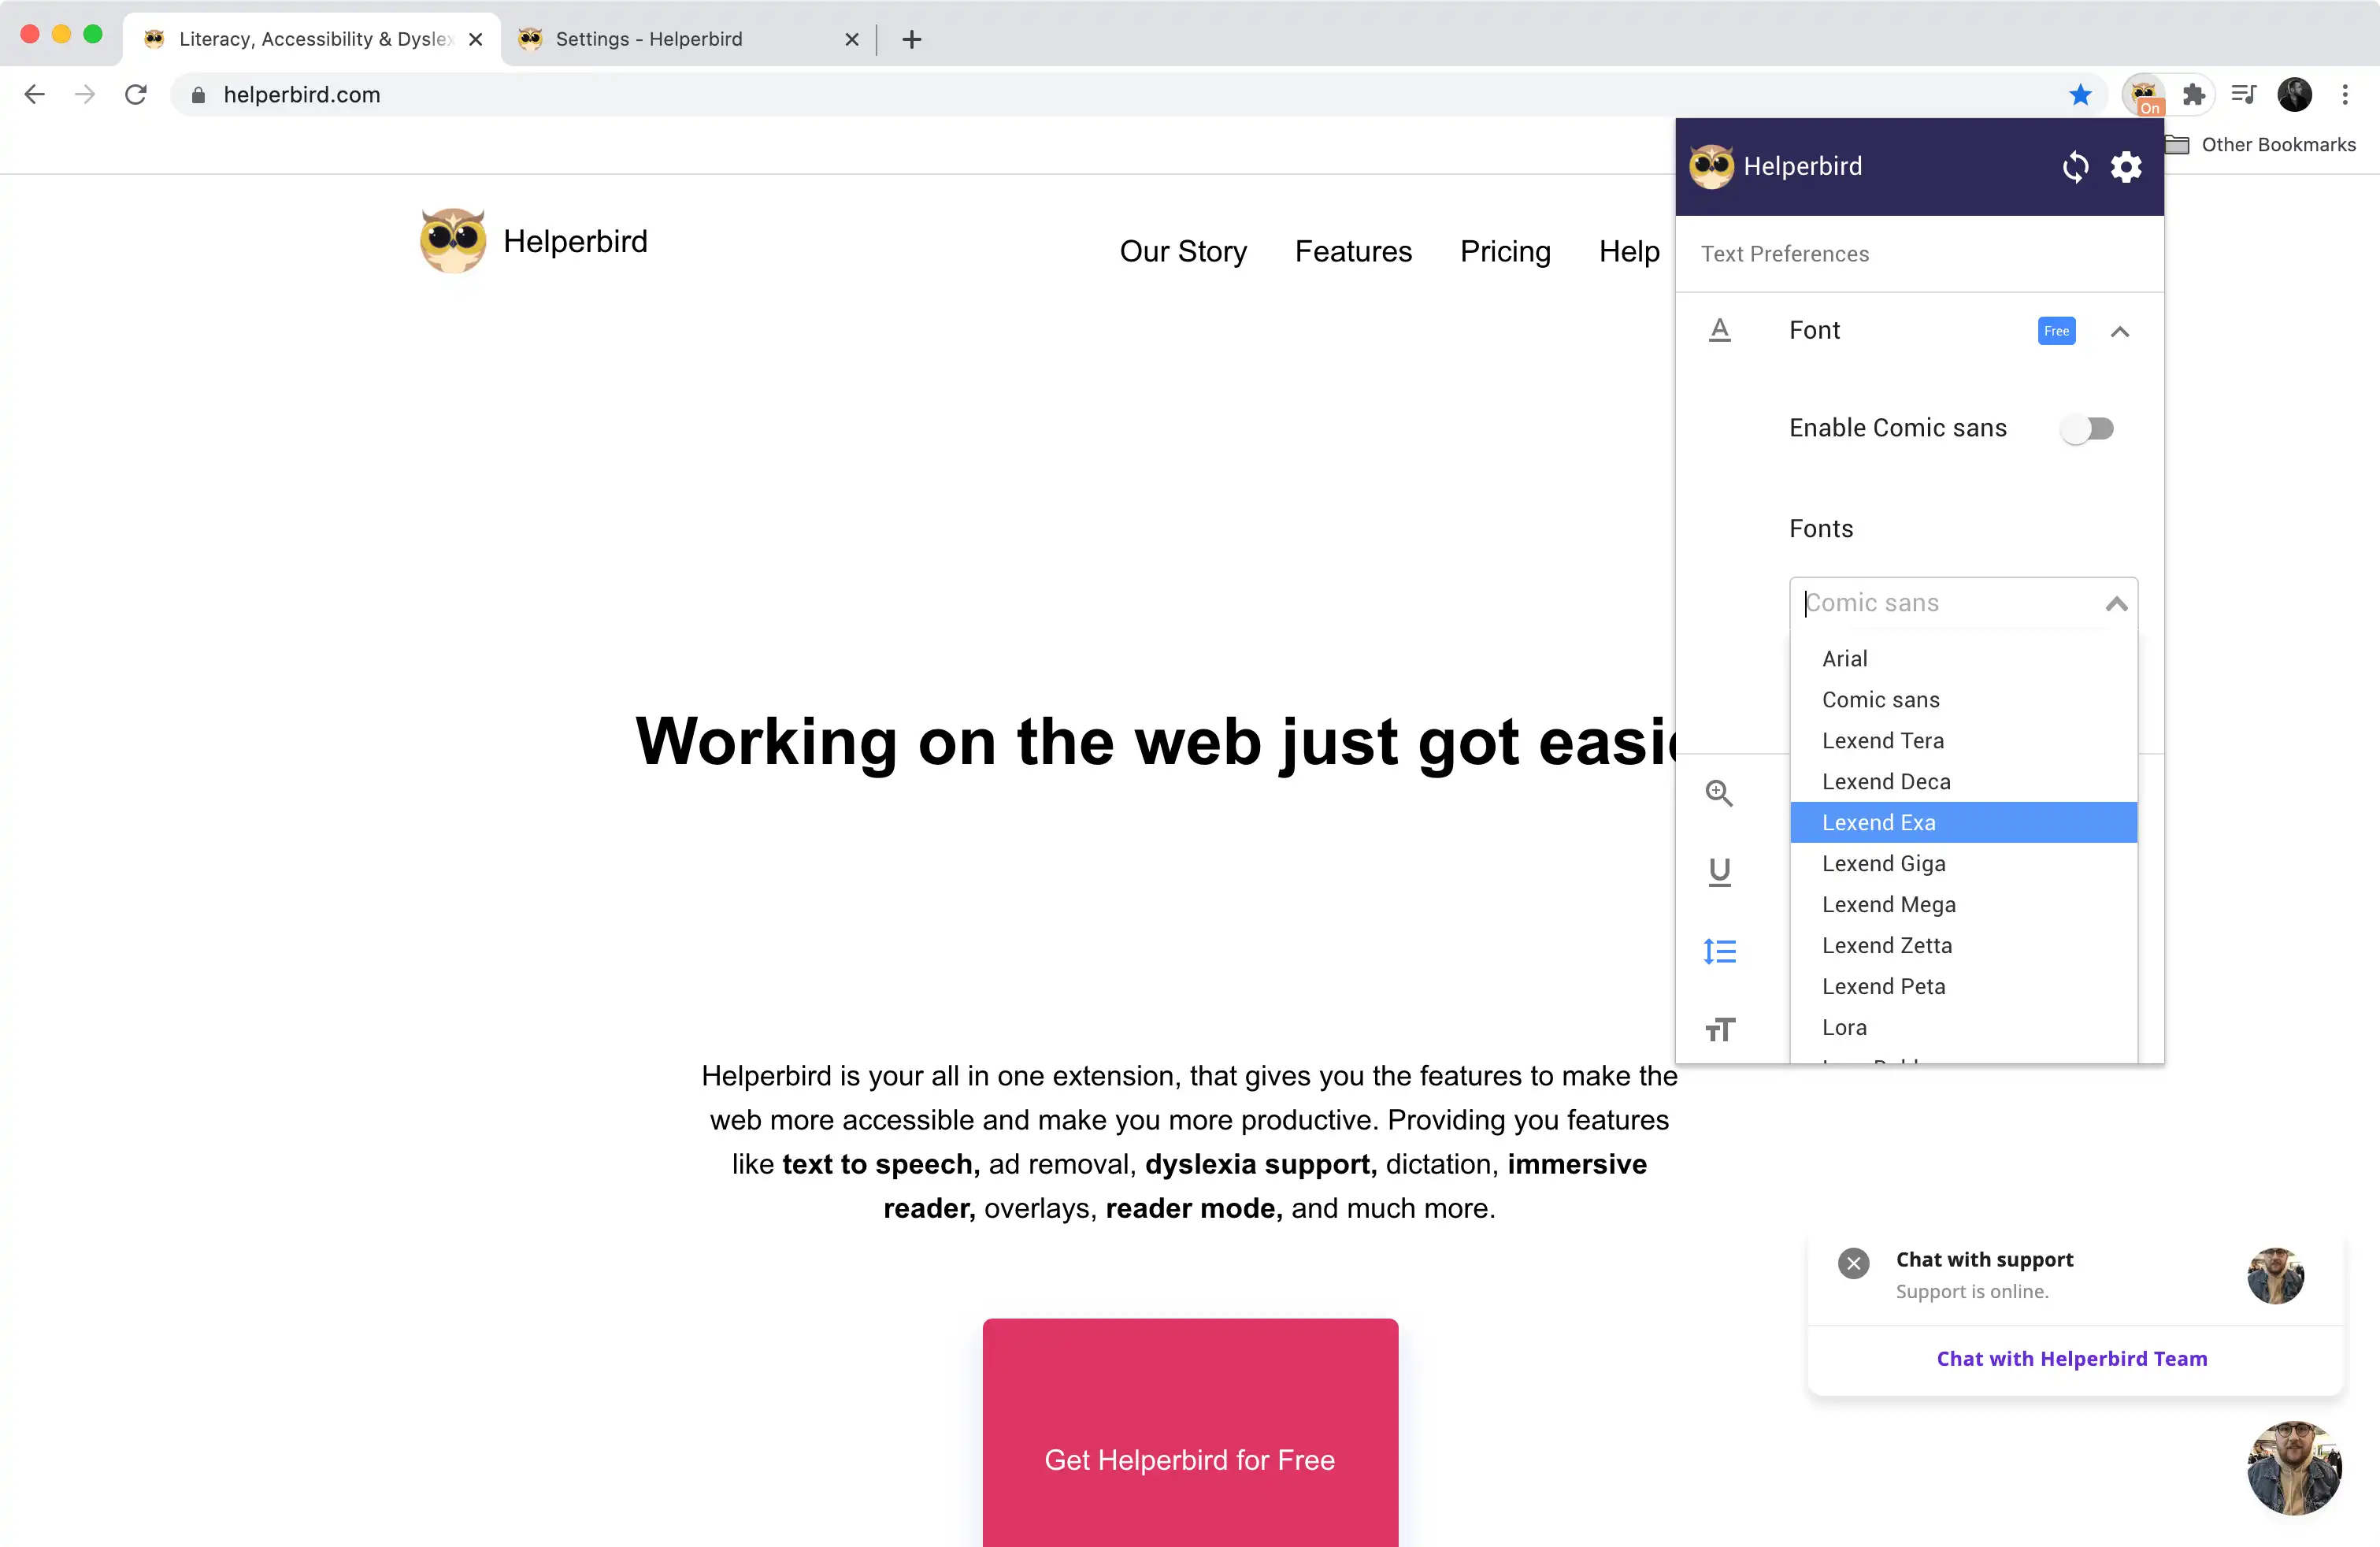
Task: Click the Font section label
Action: coord(1814,331)
